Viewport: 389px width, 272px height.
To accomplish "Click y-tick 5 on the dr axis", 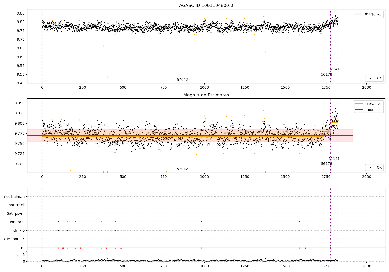I will [24, 255].
